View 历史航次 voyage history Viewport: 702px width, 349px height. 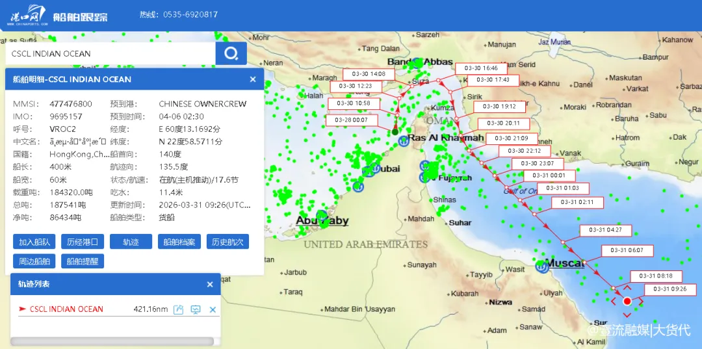227,242
